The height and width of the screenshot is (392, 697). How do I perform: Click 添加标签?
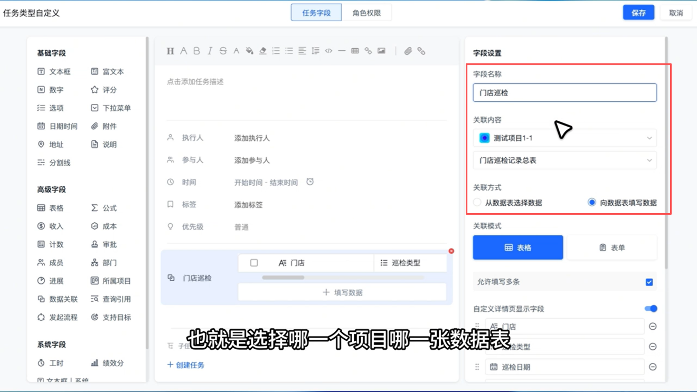249,205
